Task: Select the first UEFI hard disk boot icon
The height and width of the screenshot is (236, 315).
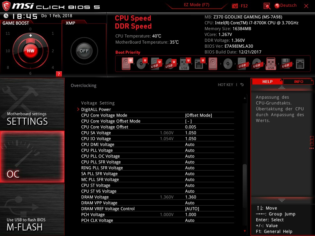Action: tap(127, 64)
